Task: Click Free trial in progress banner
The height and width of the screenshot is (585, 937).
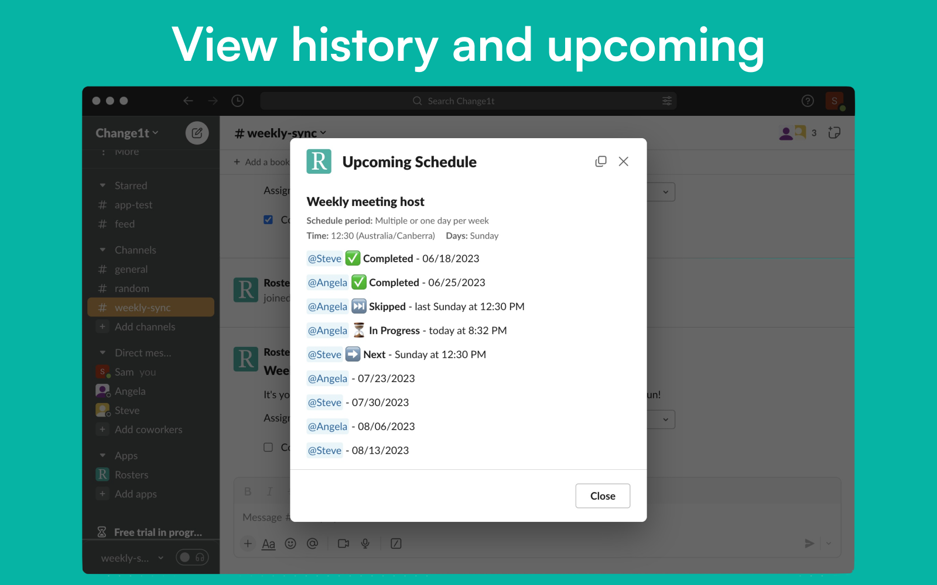Action: point(151,532)
